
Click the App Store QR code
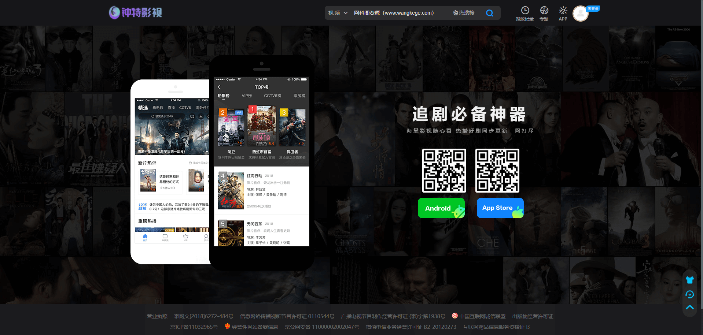497,171
